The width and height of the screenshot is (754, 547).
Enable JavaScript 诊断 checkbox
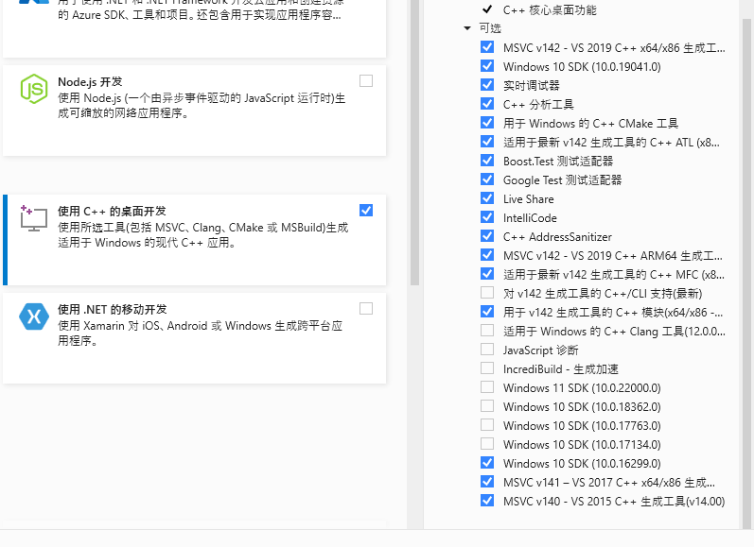(x=487, y=350)
